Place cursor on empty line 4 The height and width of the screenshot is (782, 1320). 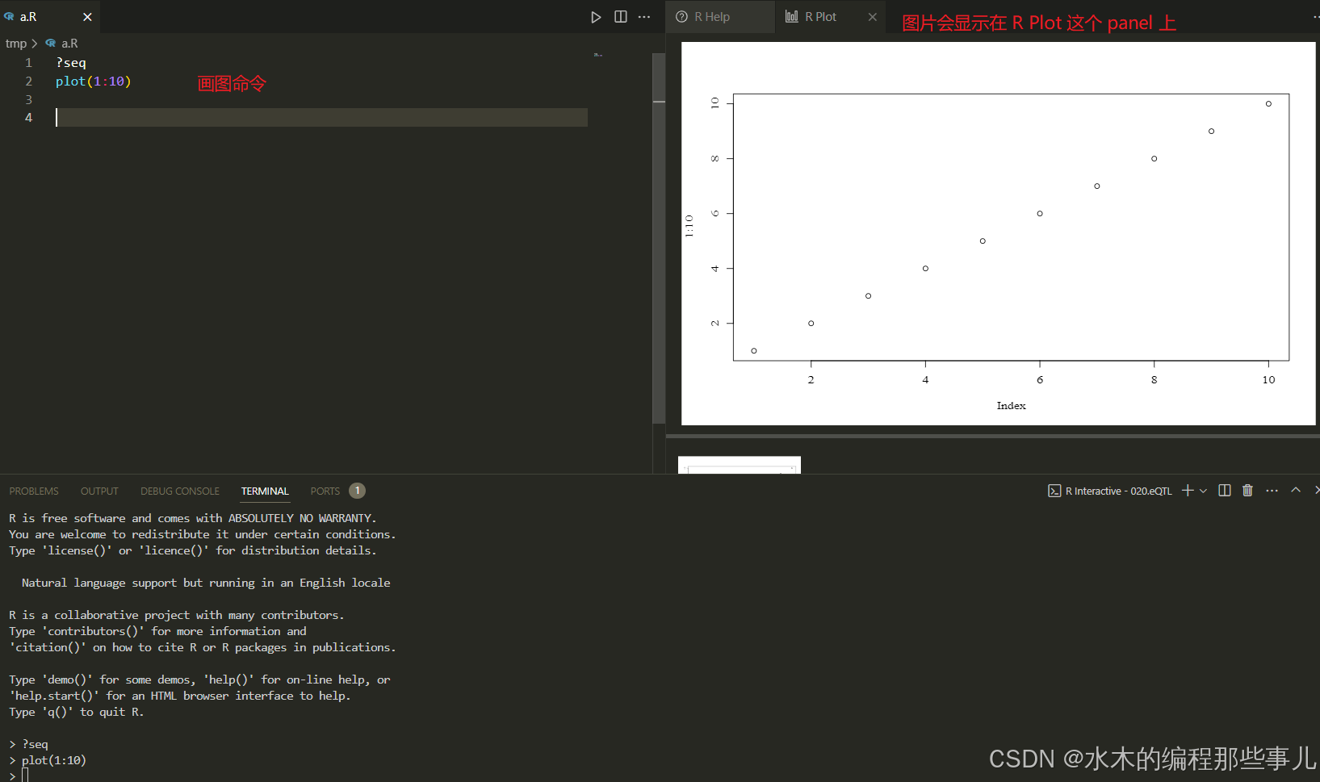[x=321, y=118]
